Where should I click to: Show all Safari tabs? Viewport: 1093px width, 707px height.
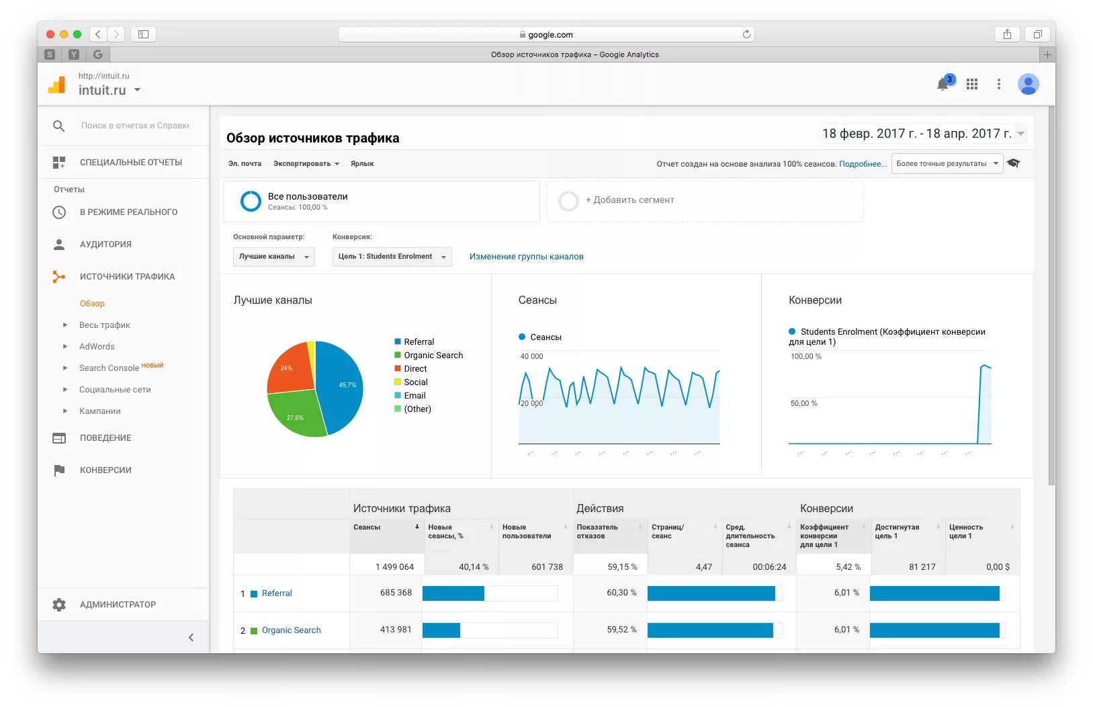[1037, 34]
